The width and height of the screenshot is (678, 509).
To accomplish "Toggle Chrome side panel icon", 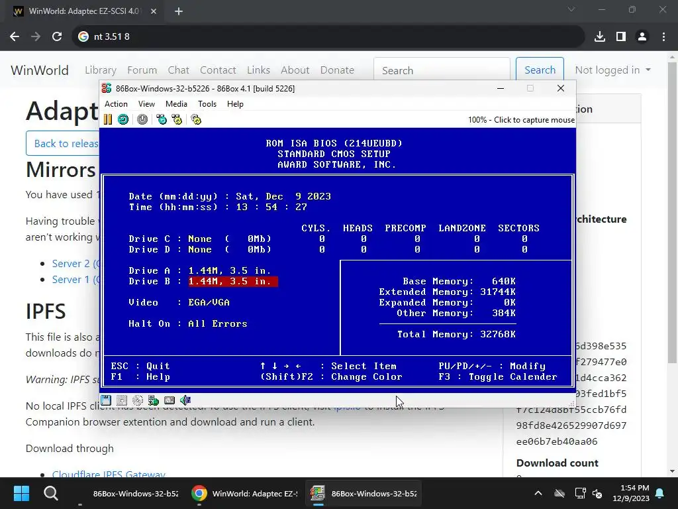I will (x=621, y=37).
